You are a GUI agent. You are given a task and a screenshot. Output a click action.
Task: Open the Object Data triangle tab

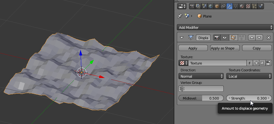236,7
